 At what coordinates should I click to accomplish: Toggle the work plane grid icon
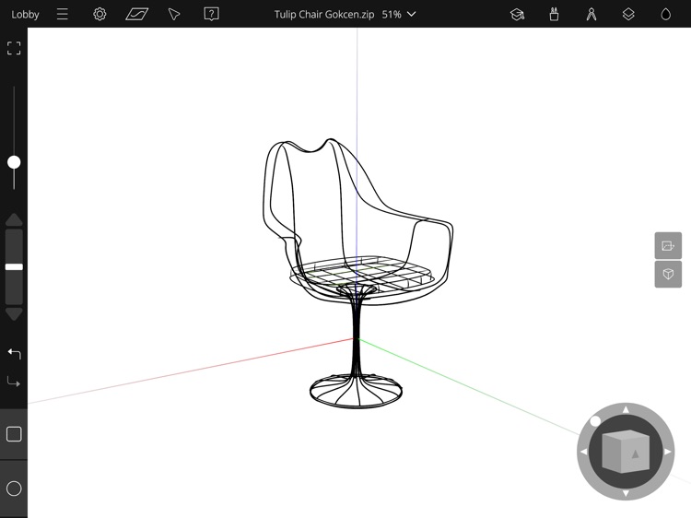[x=136, y=14]
